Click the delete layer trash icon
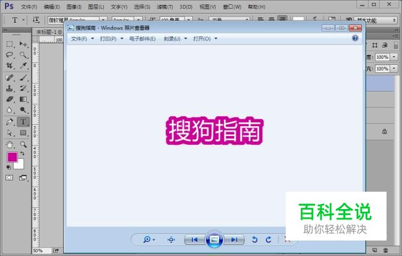Image resolution: width=402 pixels, height=256 pixels. pos(385,250)
